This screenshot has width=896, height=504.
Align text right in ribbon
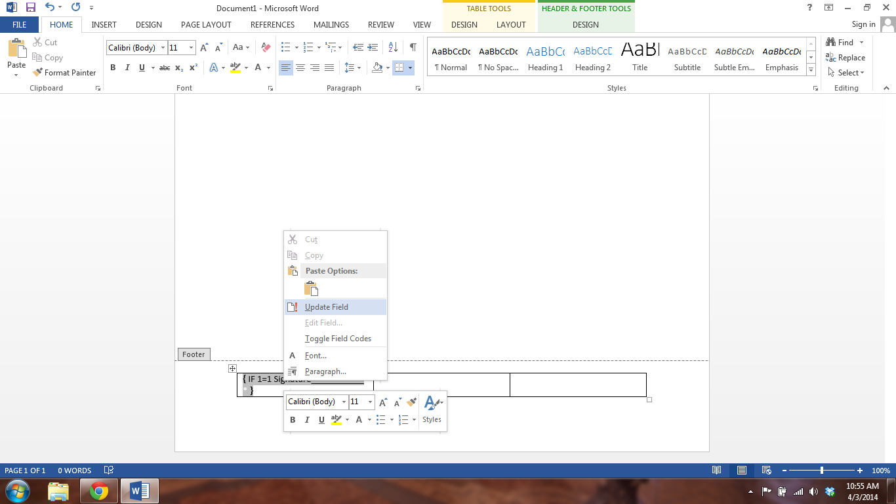click(x=315, y=68)
